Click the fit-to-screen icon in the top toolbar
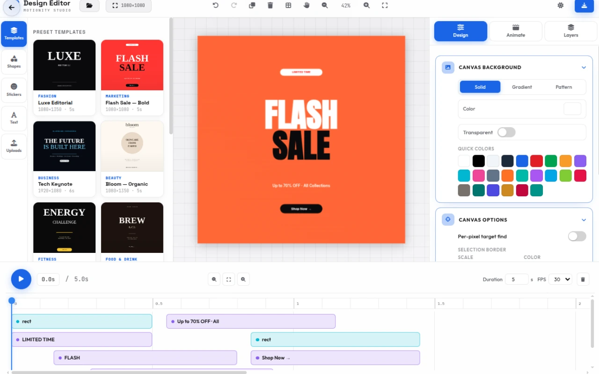This screenshot has height=374, width=599. [385, 5]
